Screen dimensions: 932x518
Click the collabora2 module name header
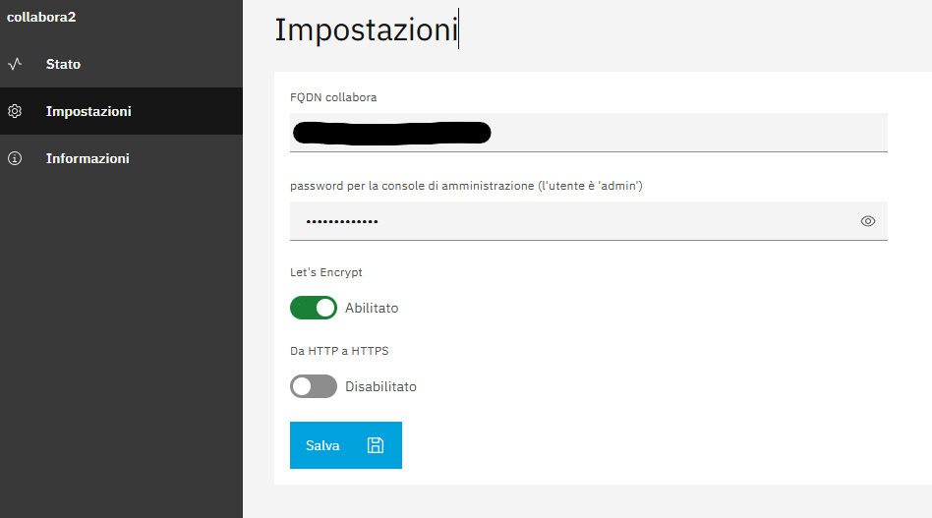pos(41,17)
